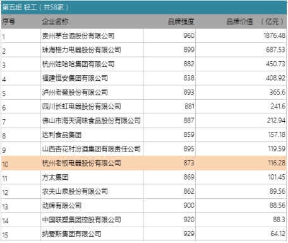Click the 第五组 轻工 table title bar
This screenshot has height=243, width=288.
pos(144,8)
